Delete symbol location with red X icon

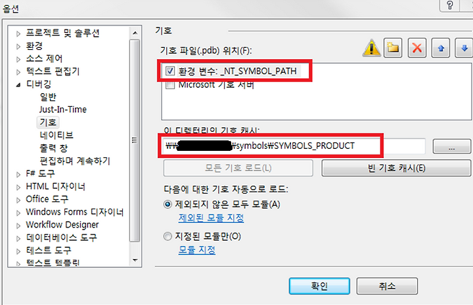[x=417, y=48]
